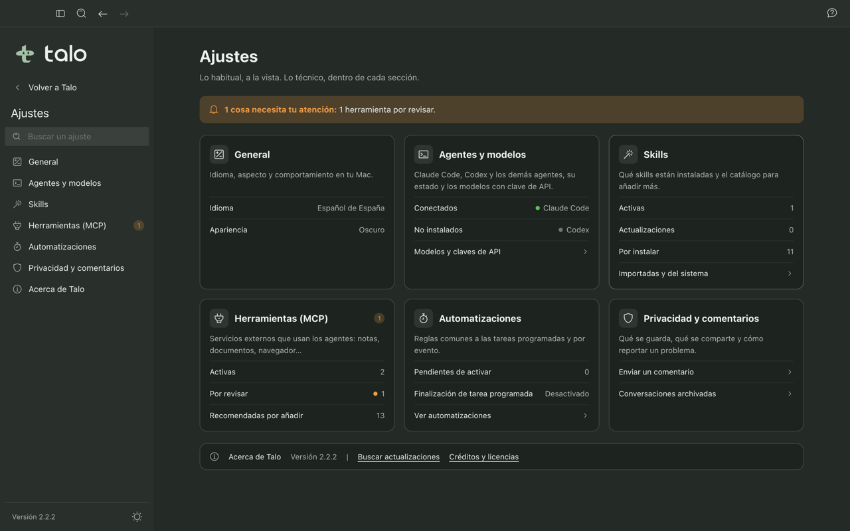Click the Automatizaciones card stopwatch icon
This screenshot has width=850, height=531.
coord(424,318)
